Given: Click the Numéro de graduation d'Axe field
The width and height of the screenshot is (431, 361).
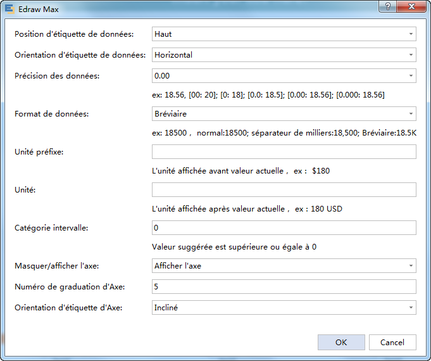Looking at the screenshot, I should pyautogui.click(x=284, y=286).
